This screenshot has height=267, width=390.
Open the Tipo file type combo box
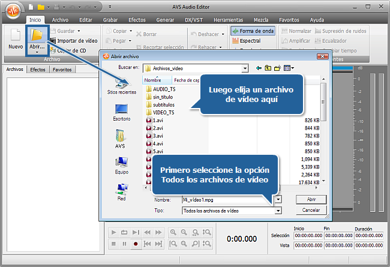(232, 211)
